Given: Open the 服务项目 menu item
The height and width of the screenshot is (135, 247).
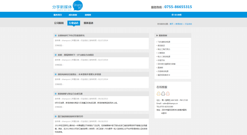Looking at the screenshot, I should tap(57, 15).
